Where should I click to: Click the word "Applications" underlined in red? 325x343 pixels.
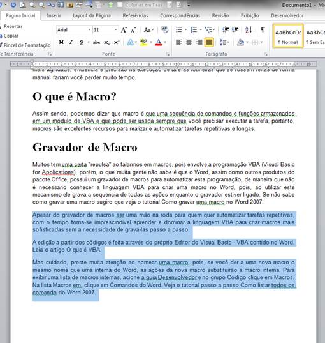point(58,172)
